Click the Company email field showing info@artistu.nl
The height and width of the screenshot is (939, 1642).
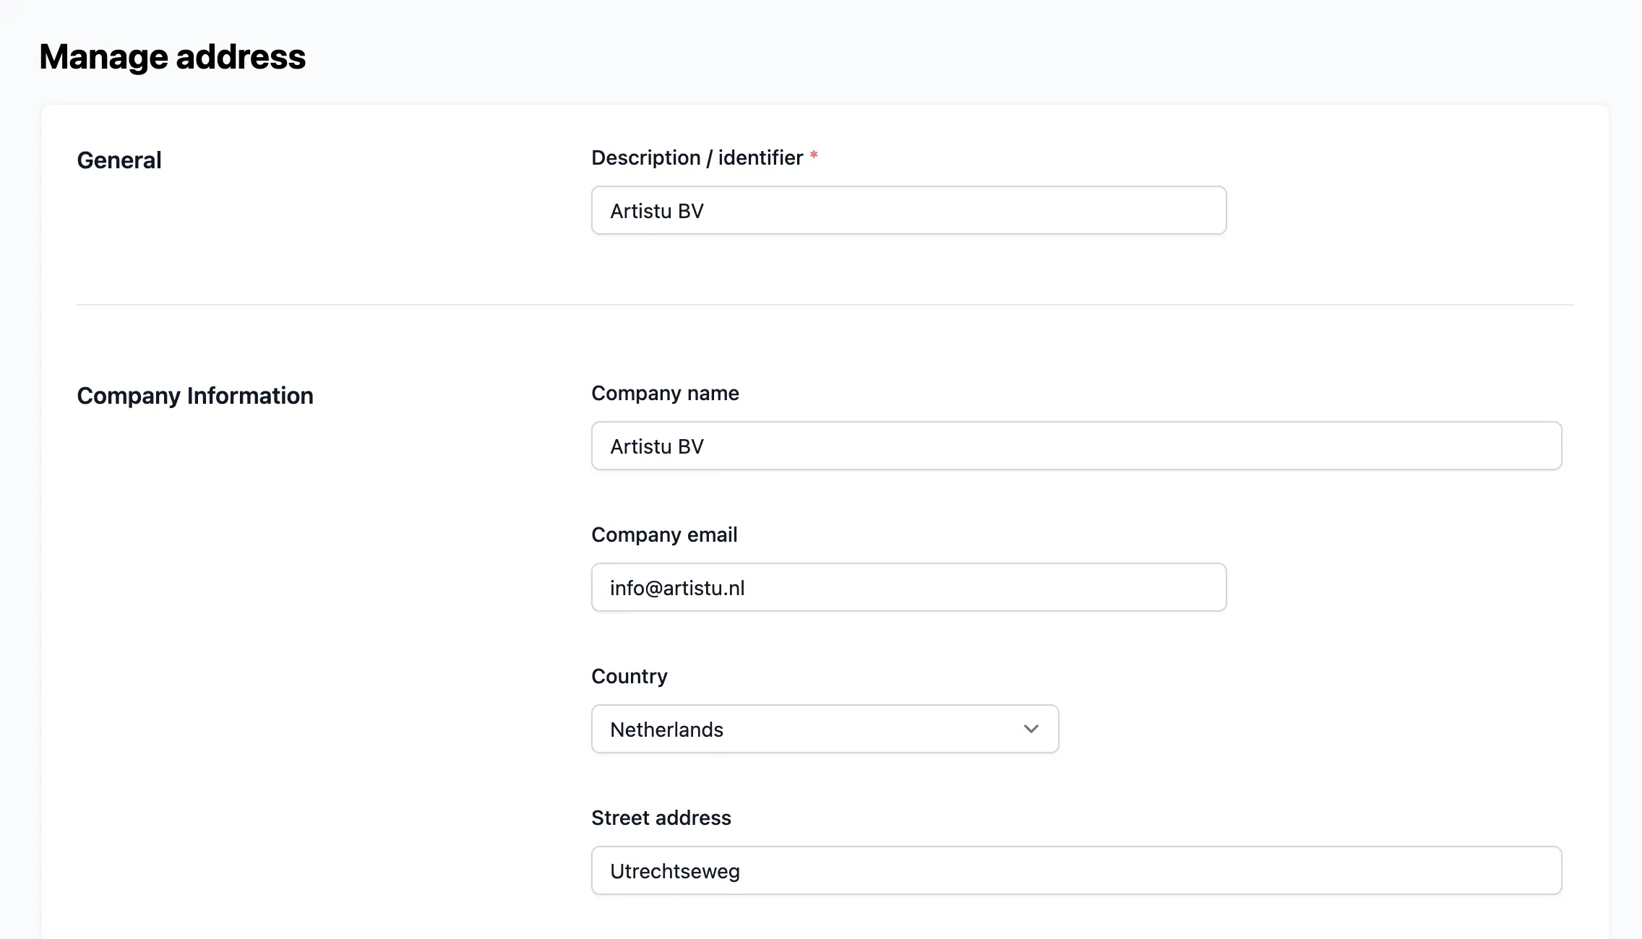point(908,587)
